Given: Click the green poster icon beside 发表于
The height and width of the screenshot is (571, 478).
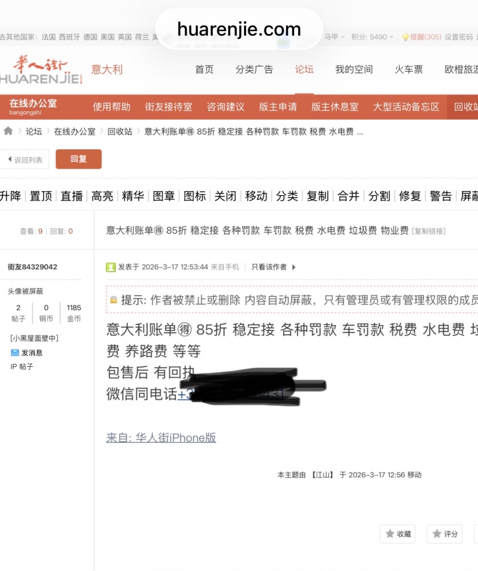Looking at the screenshot, I should pyautogui.click(x=111, y=267).
